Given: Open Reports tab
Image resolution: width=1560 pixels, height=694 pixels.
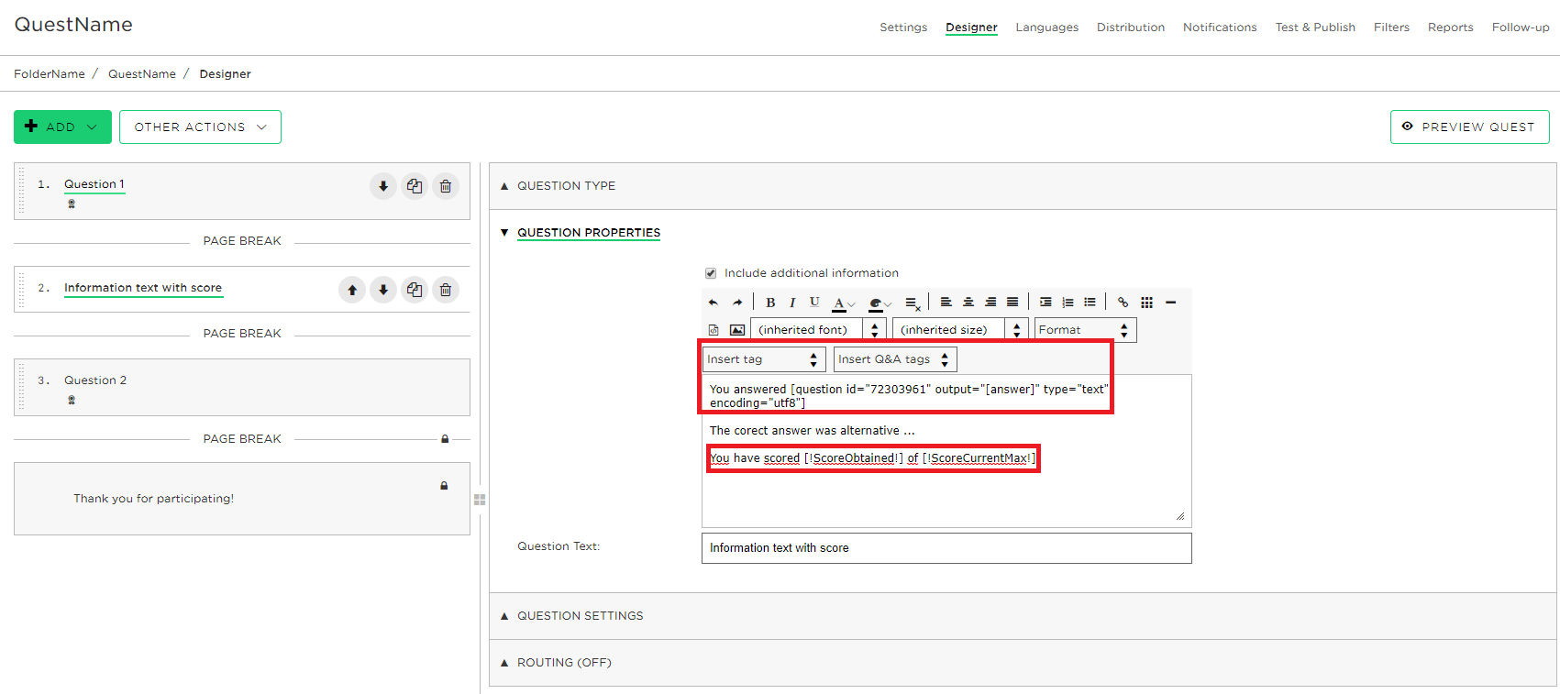Looking at the screenshot, I should (x=1450, y=28).
